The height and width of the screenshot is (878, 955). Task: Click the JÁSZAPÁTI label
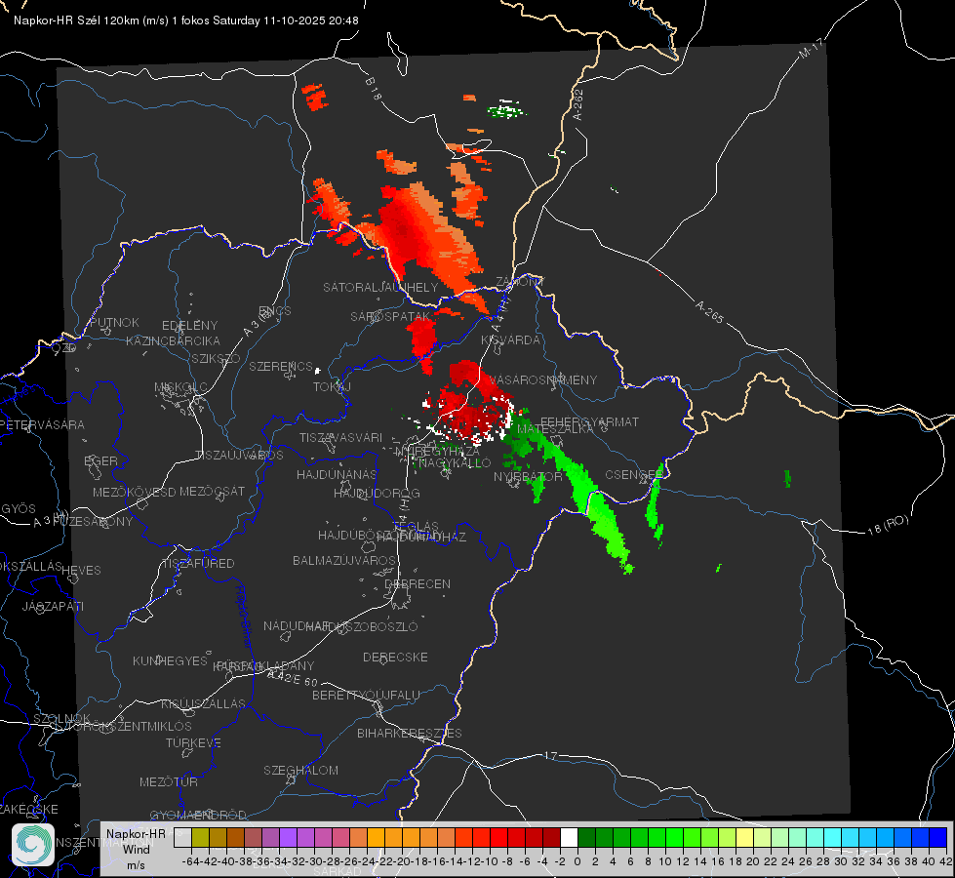pyautogui.click(x=53, y=606)
